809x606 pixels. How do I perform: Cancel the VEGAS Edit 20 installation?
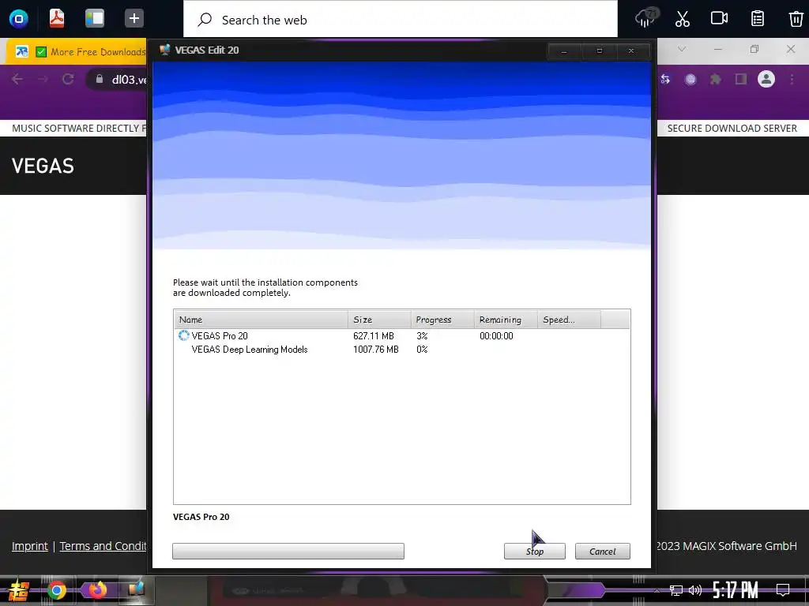point(602,551)
